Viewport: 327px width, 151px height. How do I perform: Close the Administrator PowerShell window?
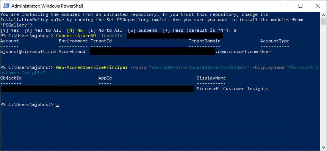[x=318, y=6]
